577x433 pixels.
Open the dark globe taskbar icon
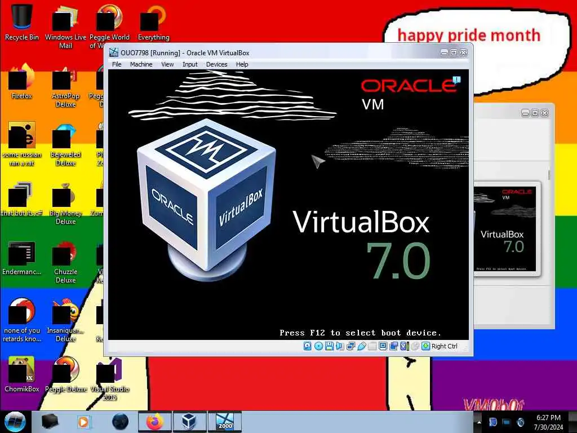pyautogui.click(x=120, y=422)
